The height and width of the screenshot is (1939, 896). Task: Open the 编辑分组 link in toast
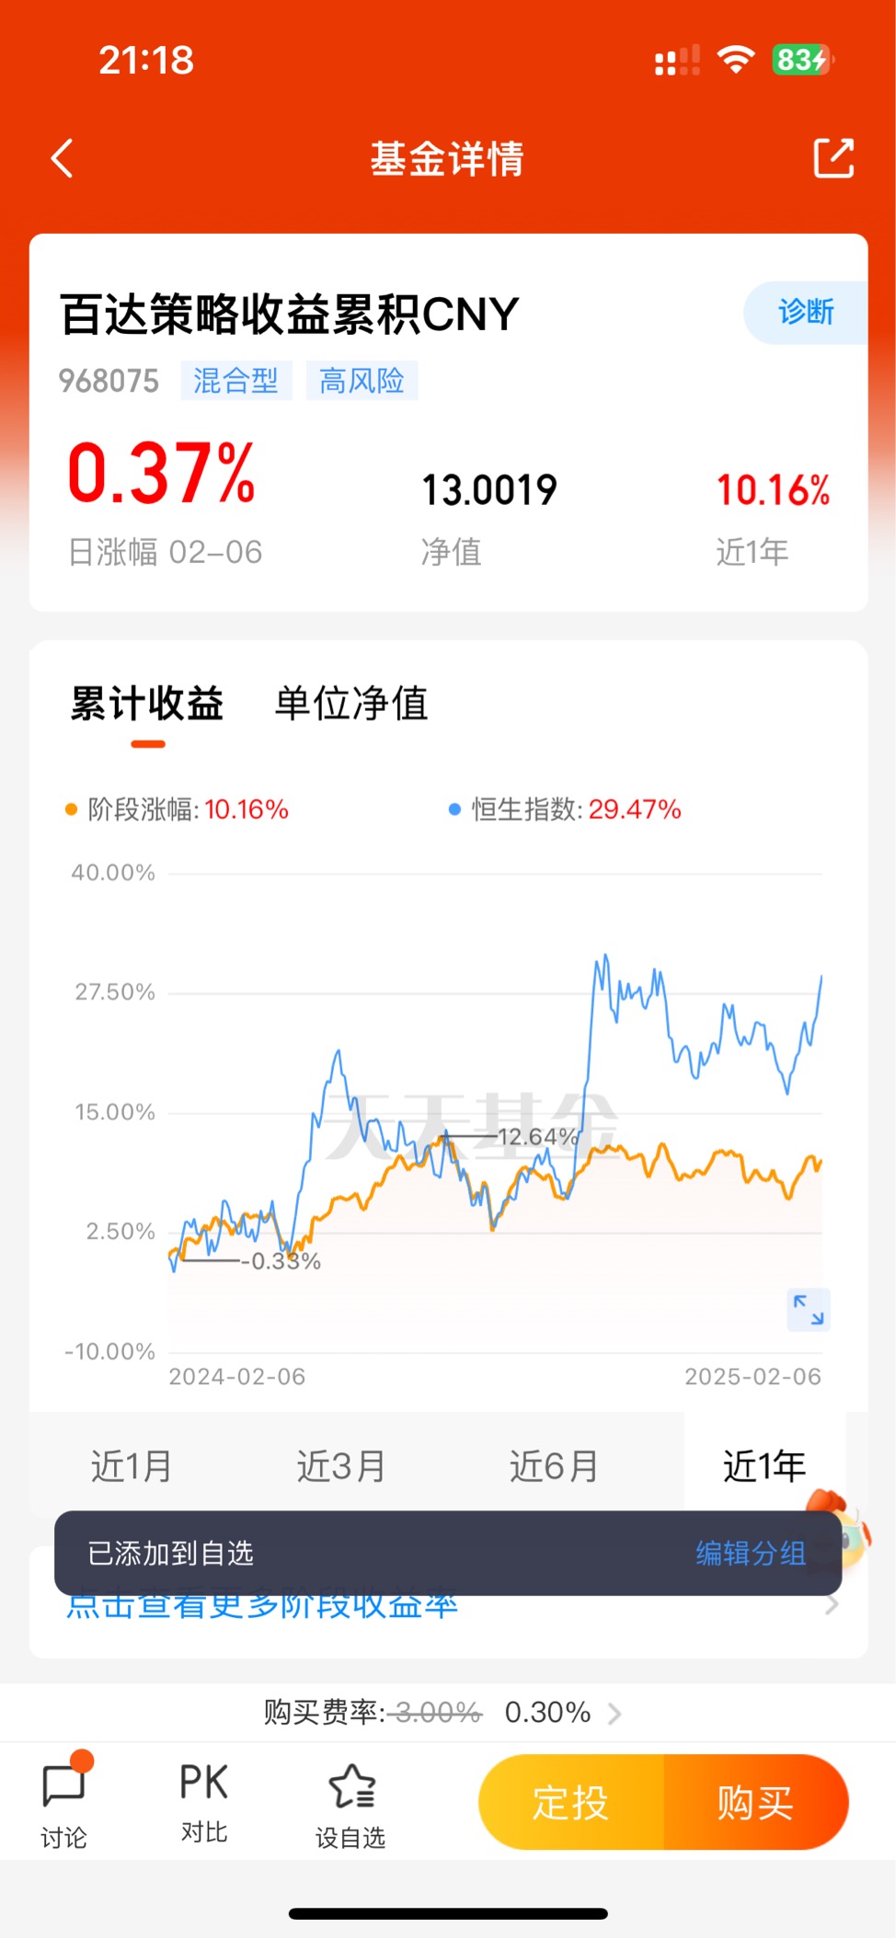point(751,1554)
